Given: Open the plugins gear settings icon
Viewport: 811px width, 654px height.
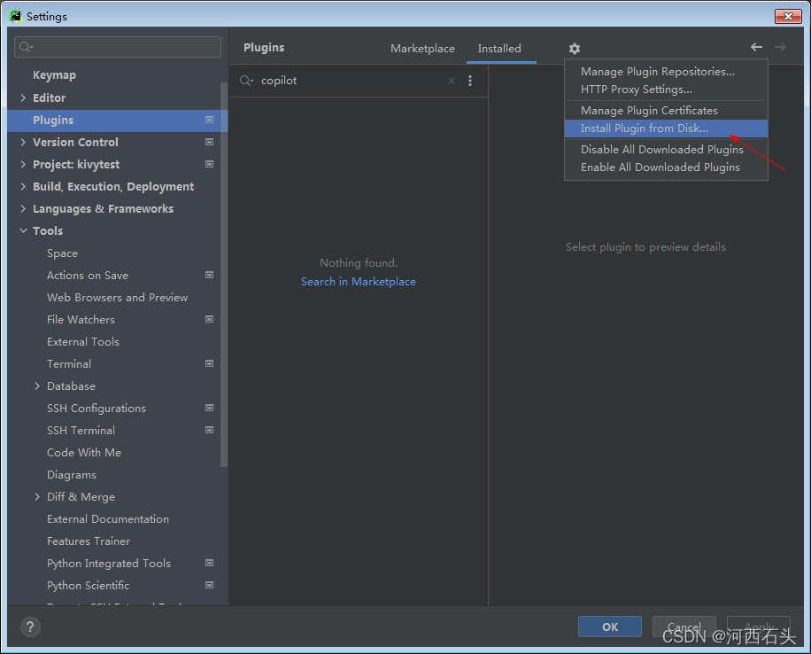Looking at the screenshot, I should (x=574, y=49).
